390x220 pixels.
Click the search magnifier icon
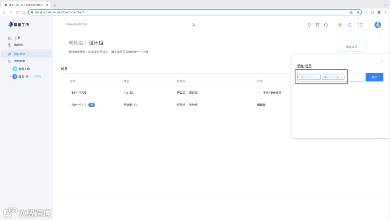click(x=193, y=24)
